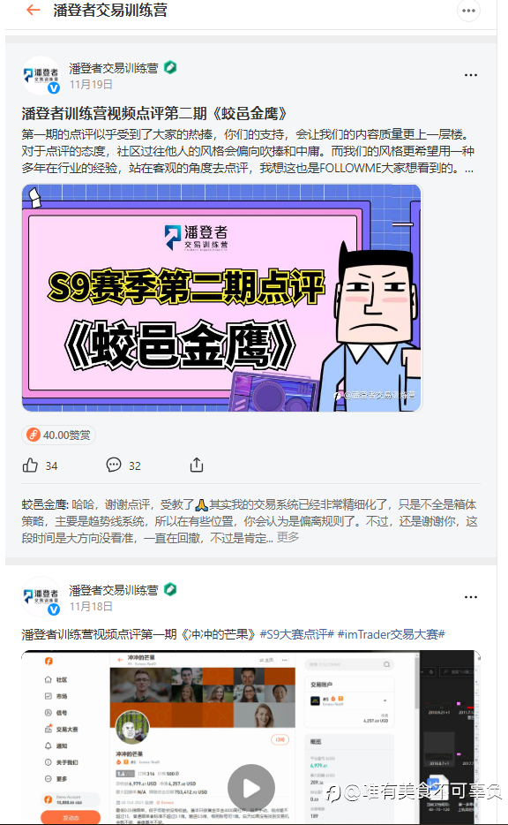Expand comment with 更多 link
508x825 pixels.
pos(288,537)
